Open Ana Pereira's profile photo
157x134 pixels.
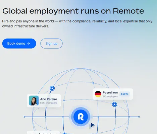tap(34, 100)
